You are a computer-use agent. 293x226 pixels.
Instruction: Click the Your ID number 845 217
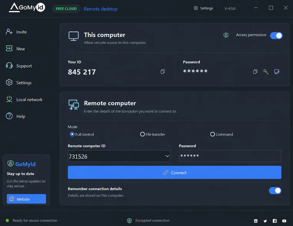[82, 72]
